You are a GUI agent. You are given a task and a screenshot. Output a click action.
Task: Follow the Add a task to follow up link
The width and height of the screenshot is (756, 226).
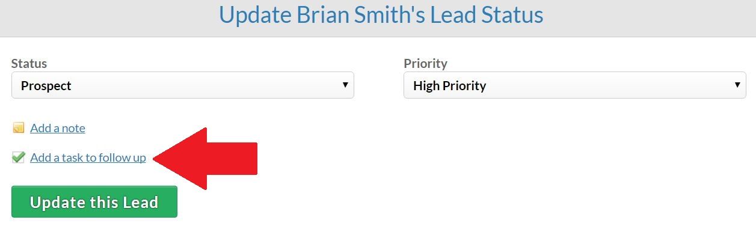[x=88, y=157]
